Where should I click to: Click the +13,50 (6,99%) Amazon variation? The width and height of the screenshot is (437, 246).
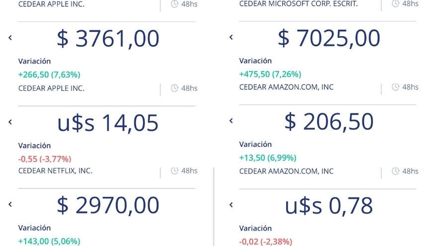(268, 158)
